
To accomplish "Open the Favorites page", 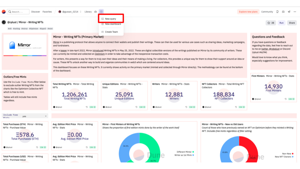I will coord(47,12).
